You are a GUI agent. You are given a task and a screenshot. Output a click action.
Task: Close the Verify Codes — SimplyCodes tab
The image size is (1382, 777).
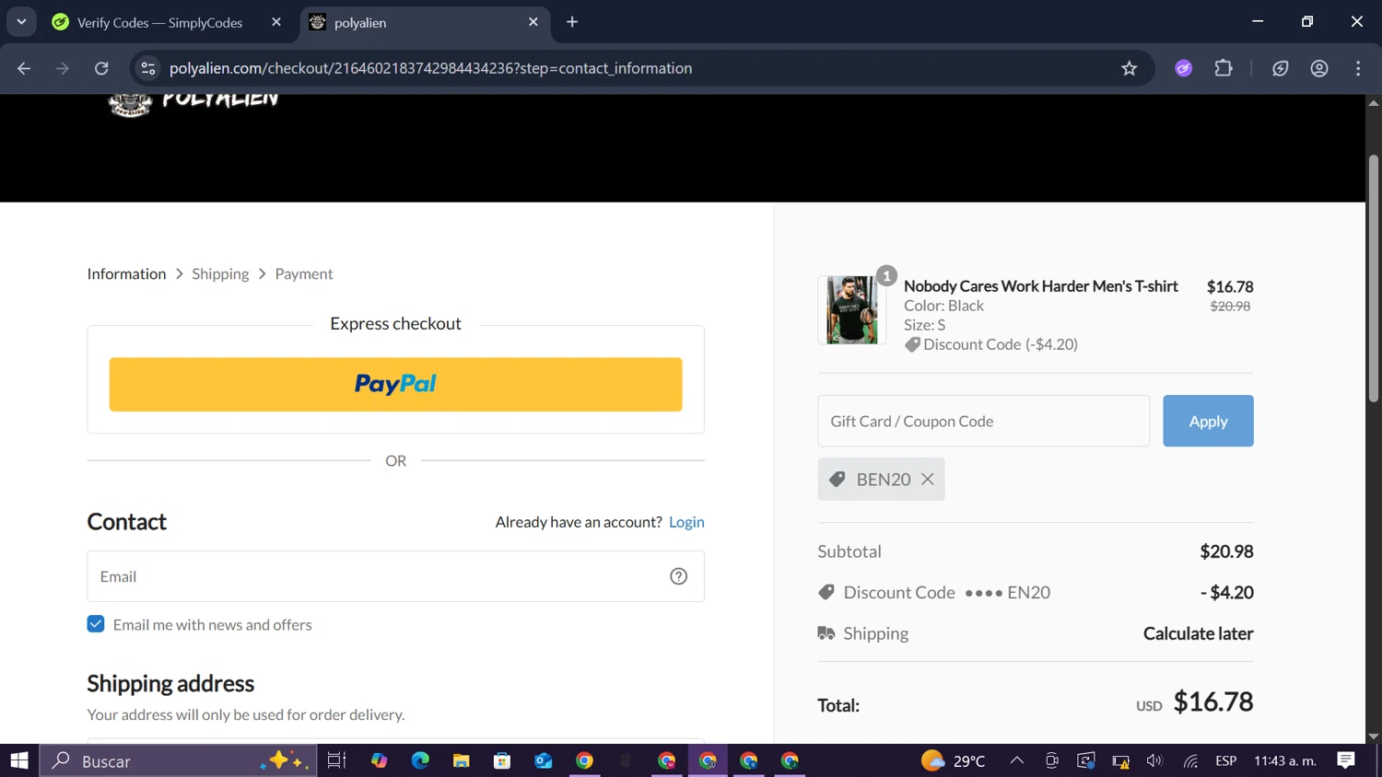276,22
